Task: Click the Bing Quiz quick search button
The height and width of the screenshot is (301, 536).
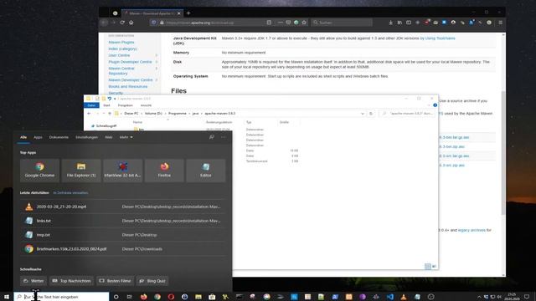Action: (x=152, y=281)
